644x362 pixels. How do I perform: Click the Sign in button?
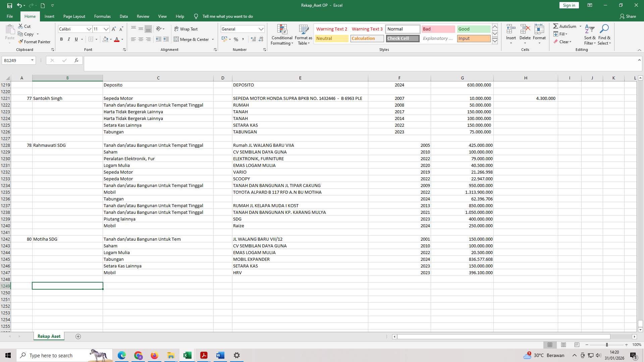(568, 5)
